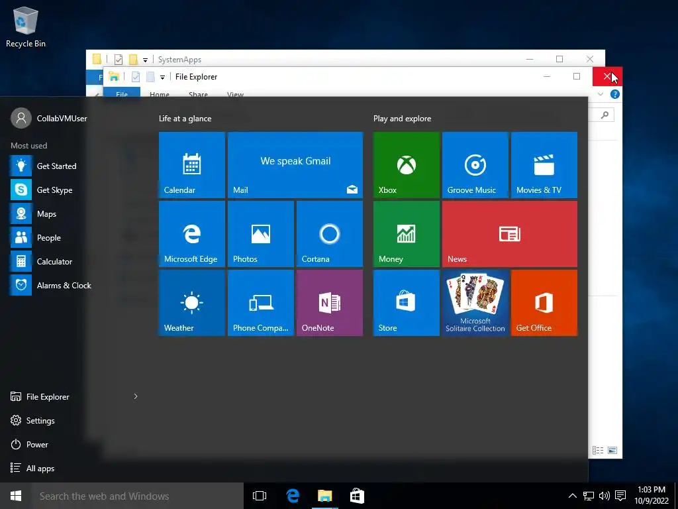This screenshot has width=678, height=509.
Task: Open the Store tile in Start
Action: [x=407, y=303]
